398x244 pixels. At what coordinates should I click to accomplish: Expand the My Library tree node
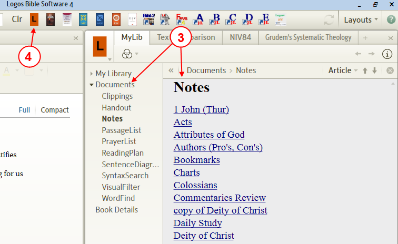tap(92, 74)
